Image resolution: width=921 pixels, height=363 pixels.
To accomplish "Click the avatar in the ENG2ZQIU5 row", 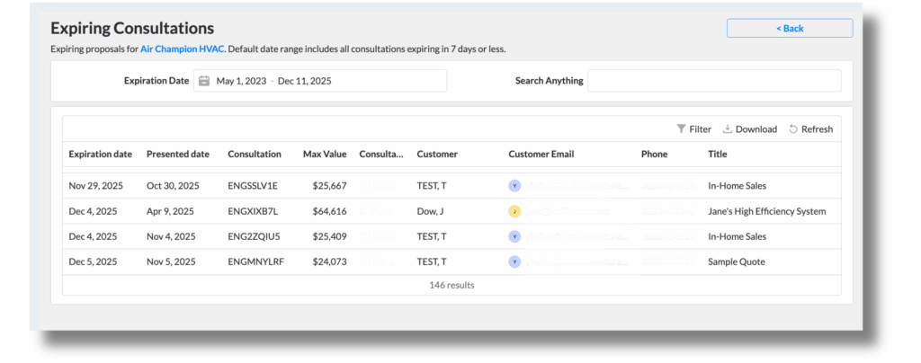I will pos(514,237).
